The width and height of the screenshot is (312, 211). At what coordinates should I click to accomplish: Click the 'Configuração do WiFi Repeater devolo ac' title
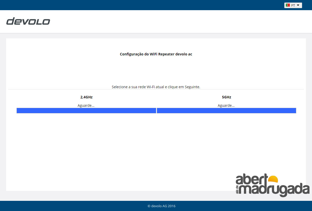coord(156,54)
